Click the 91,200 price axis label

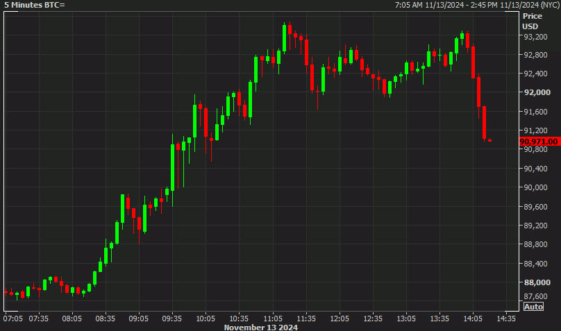click(x=535, y=130)
